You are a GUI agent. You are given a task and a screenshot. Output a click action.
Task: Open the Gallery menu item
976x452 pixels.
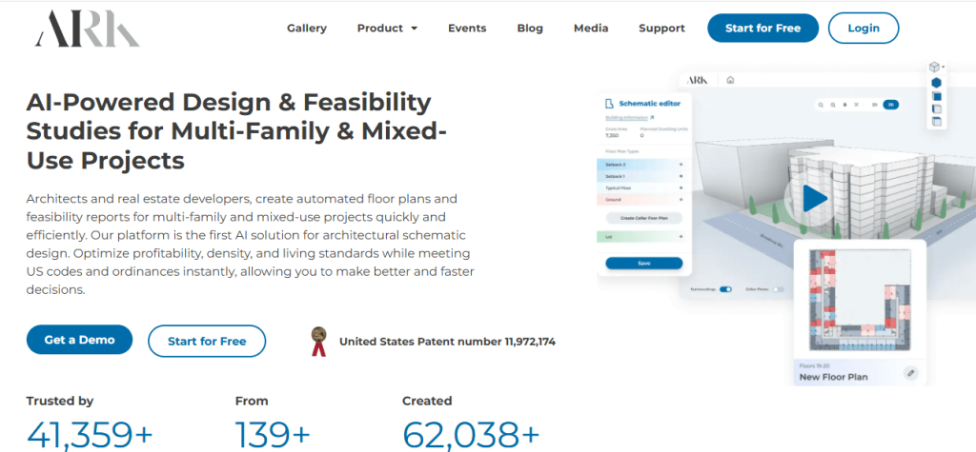click(307, 29)
